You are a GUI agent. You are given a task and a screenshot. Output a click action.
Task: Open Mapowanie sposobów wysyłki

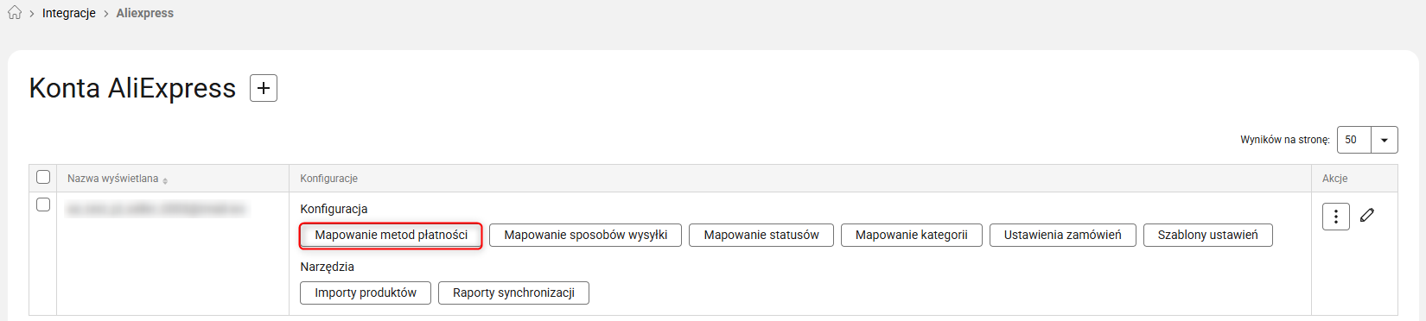point(585,235)
